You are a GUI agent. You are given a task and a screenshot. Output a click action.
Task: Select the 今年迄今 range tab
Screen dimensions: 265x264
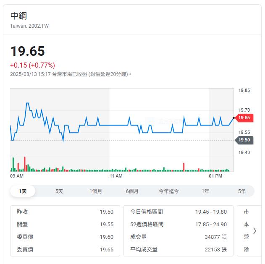[x=169, y=191]
